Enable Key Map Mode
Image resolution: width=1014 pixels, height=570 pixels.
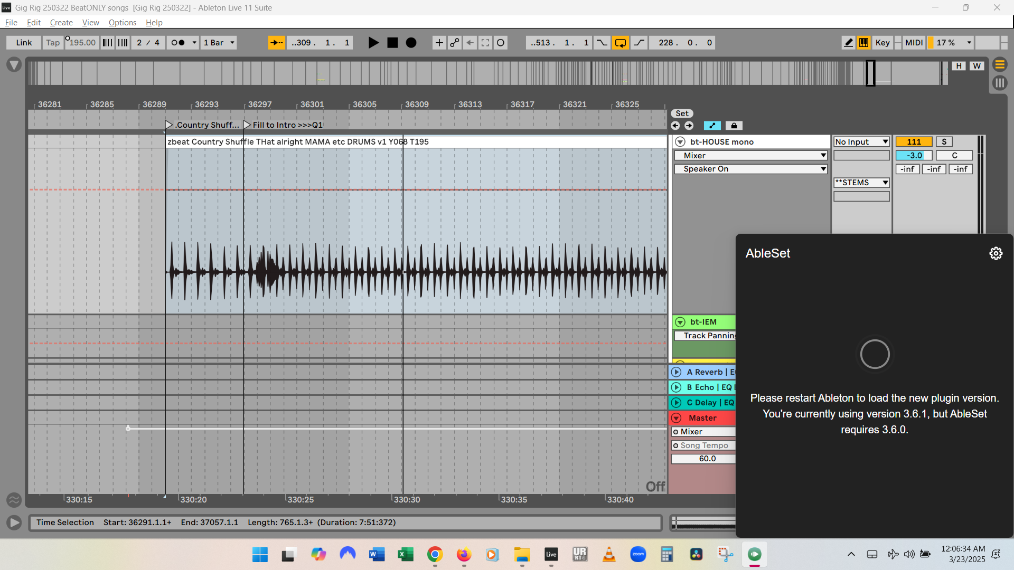pos(882,43)
